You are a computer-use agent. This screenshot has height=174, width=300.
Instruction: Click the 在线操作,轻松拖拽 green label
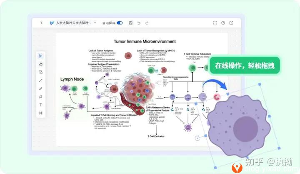click(x=244, y=66)
